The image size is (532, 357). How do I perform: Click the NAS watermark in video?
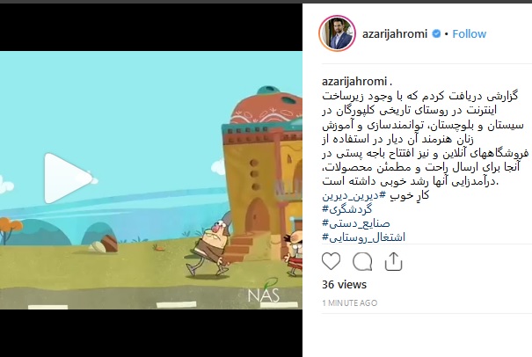tap(264, 293)
